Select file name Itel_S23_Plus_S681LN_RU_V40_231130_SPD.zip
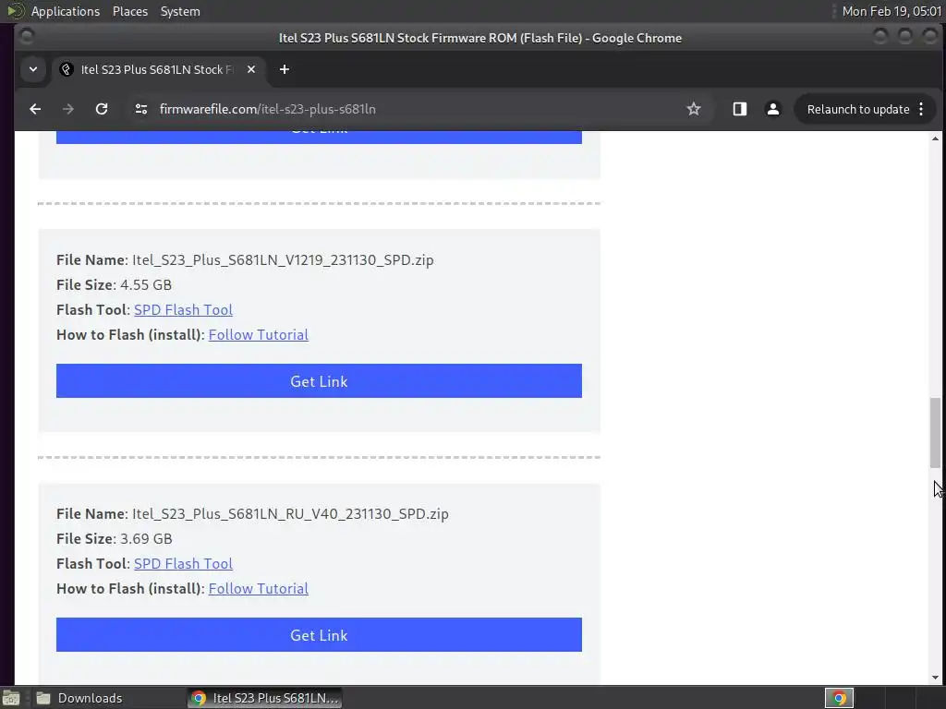The width and height of the screenshot is (946, 709). tap(290, 513)
